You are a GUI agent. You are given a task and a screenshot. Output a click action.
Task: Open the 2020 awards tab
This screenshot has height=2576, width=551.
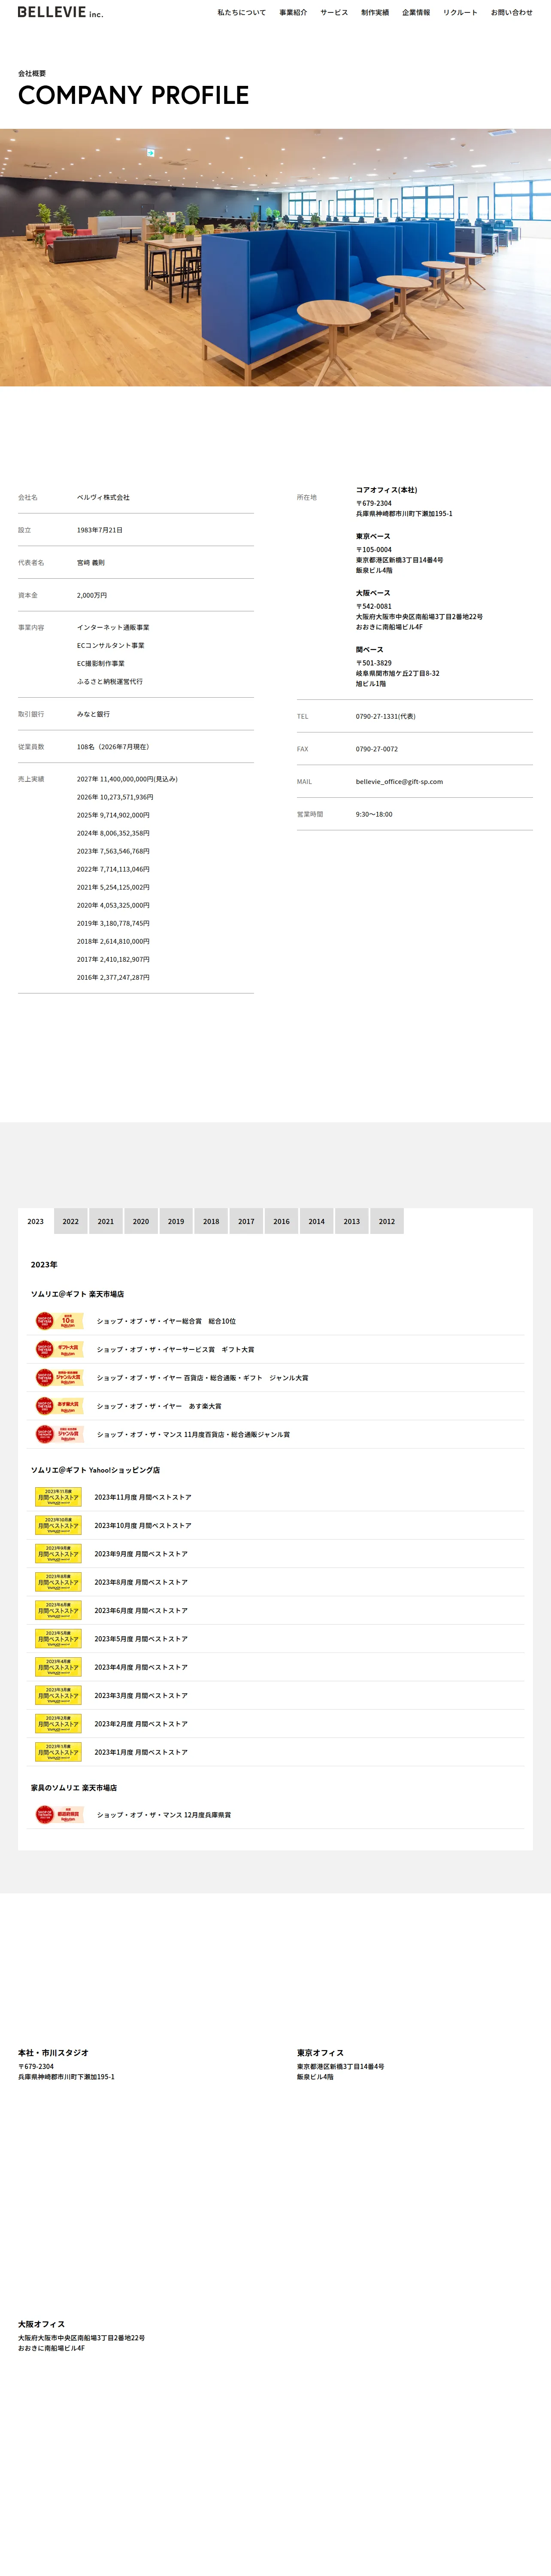tap(141, 1221)
